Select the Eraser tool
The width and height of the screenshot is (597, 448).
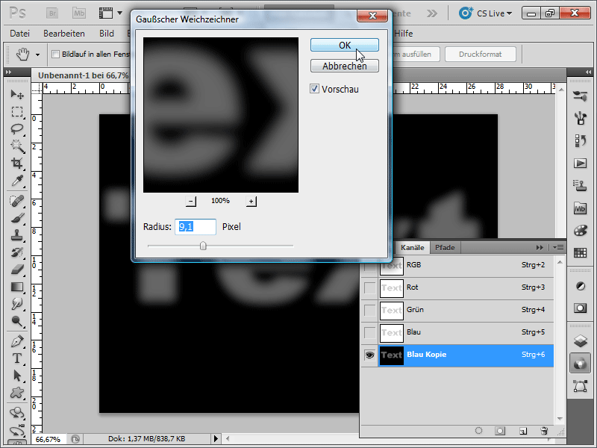(17, 270)
